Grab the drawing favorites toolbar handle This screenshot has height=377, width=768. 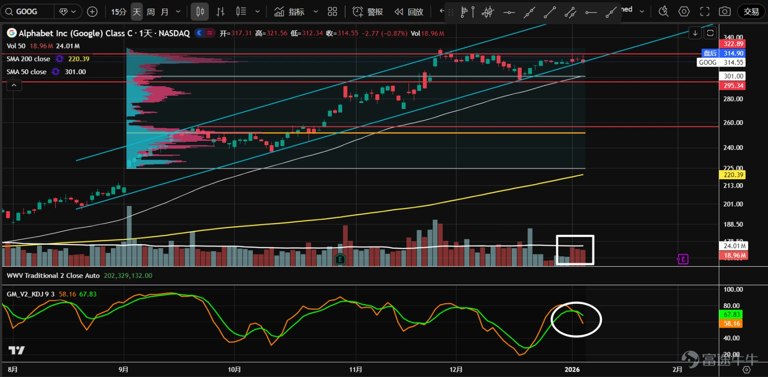pyautogui.click(x=451, y=12)
